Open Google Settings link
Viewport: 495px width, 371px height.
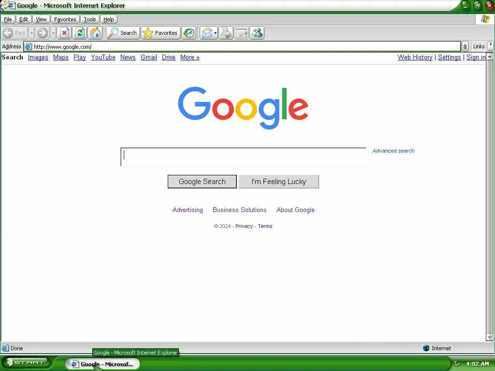tap(449, 57)
